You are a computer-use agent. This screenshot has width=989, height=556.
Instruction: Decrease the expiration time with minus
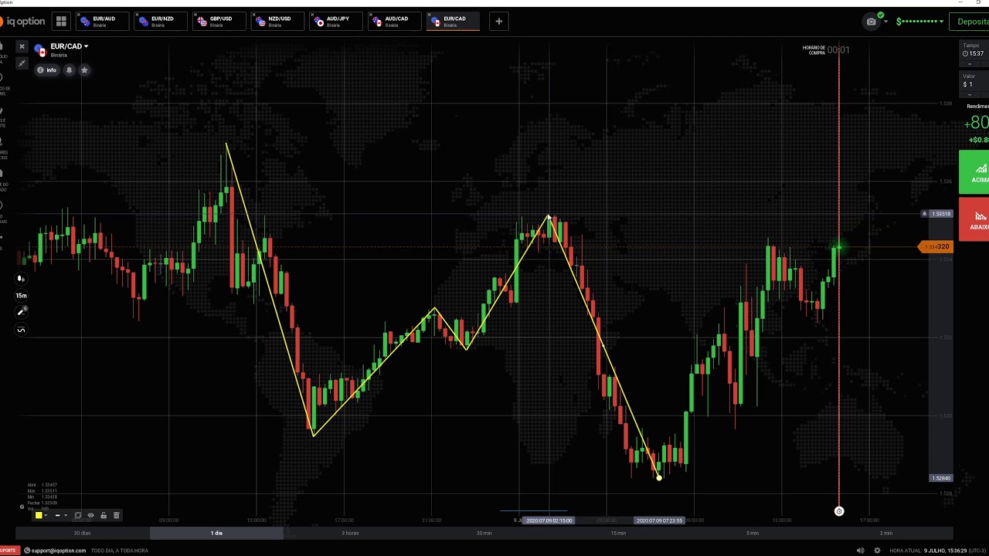pos(970,64)
